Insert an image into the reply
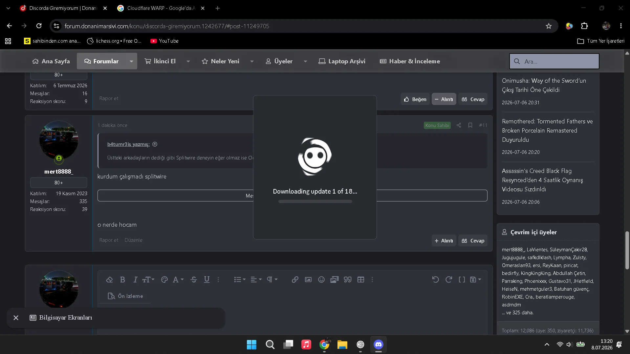Viewport: 630px width, 354px height. [x=308, y=280]
